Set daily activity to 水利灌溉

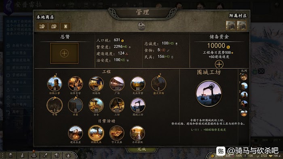pyautogui.click(x=137, y=133)
